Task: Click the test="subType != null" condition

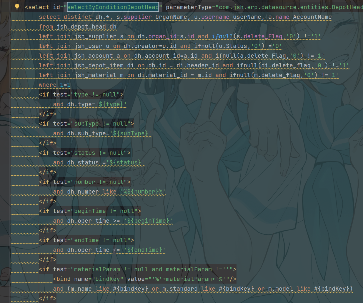Action: [x=92, y=124]
